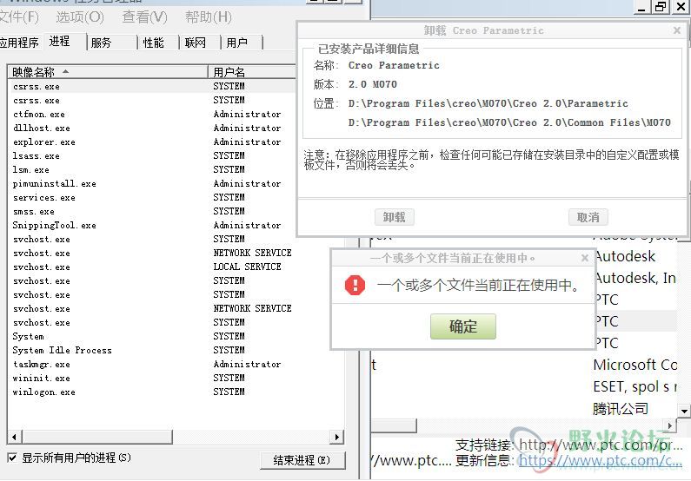Minimize the background programs window
Viewport: 691px width, 481px height.
pos(642,7)
